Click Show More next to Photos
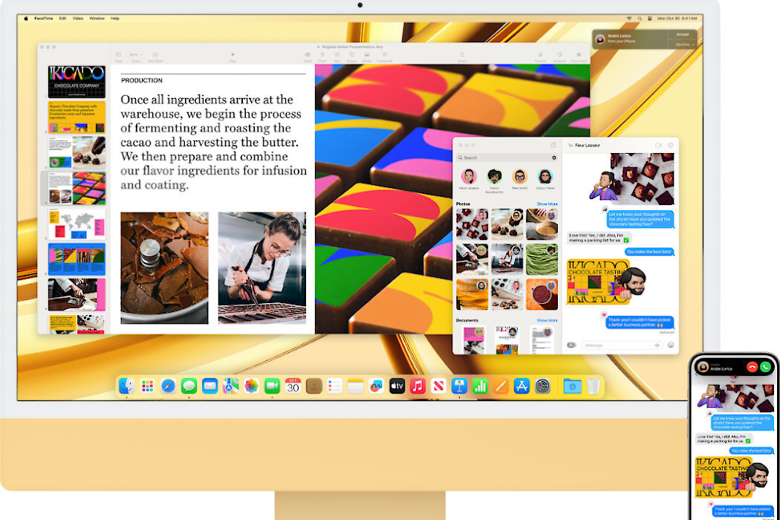 (547, 204)
